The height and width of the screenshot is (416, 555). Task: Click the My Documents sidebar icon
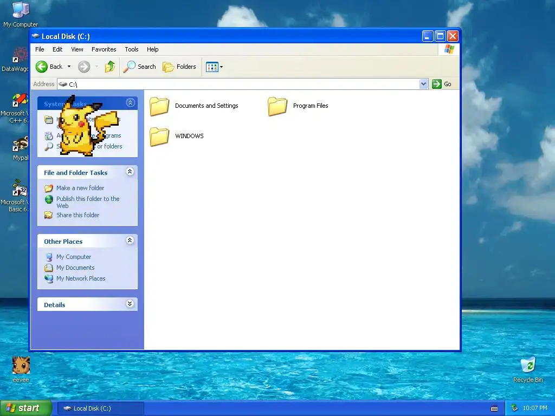pos(48,268)
